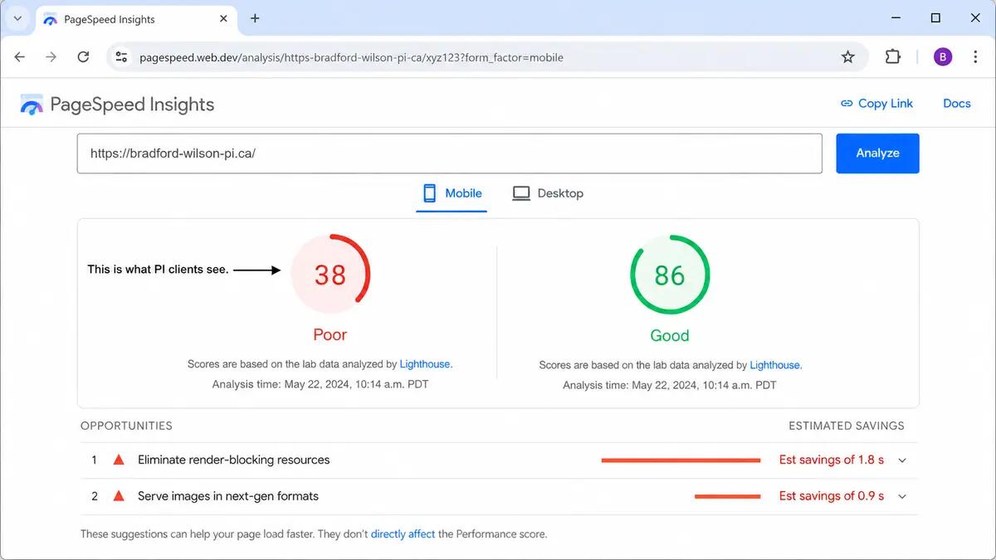Click the 0.9 s savings bar
Image resolution: width=996 pixels, height=560 pixels.
coord(727,497)
